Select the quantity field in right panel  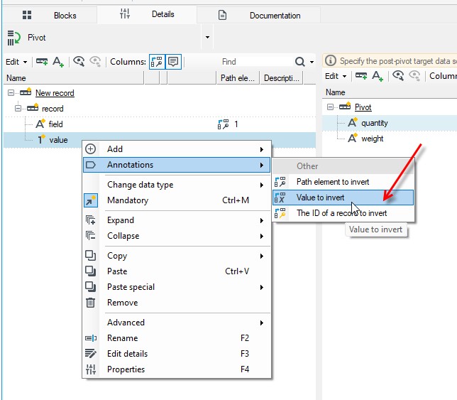(x=375, y=123)
